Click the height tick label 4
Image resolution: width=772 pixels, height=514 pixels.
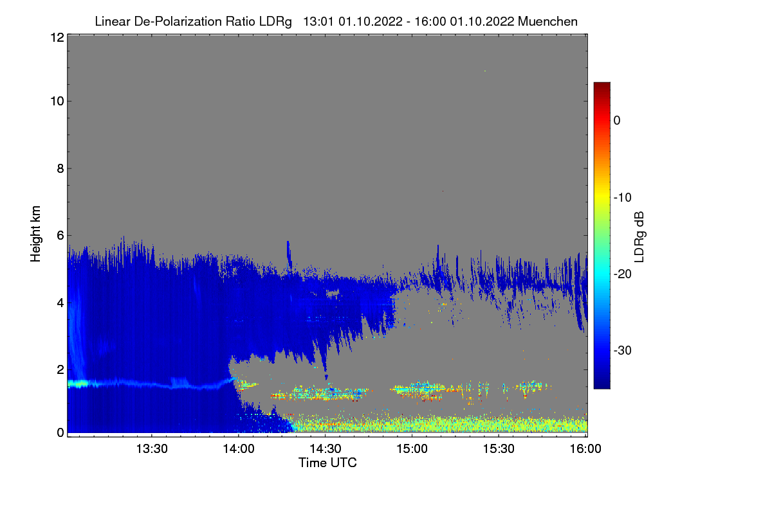60,302
